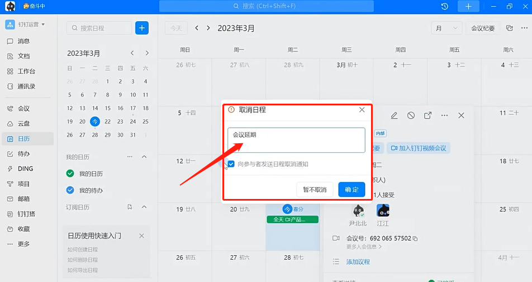Viewport: 532px width, 282px height.
Task: Click the user avatar in title bar
Action: (10, 6)
